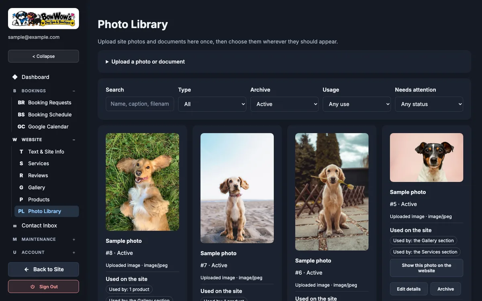Viewport: 482px width, 301px height.
Task: Collapse the Bookings section
Action: (x=74, y=91)
